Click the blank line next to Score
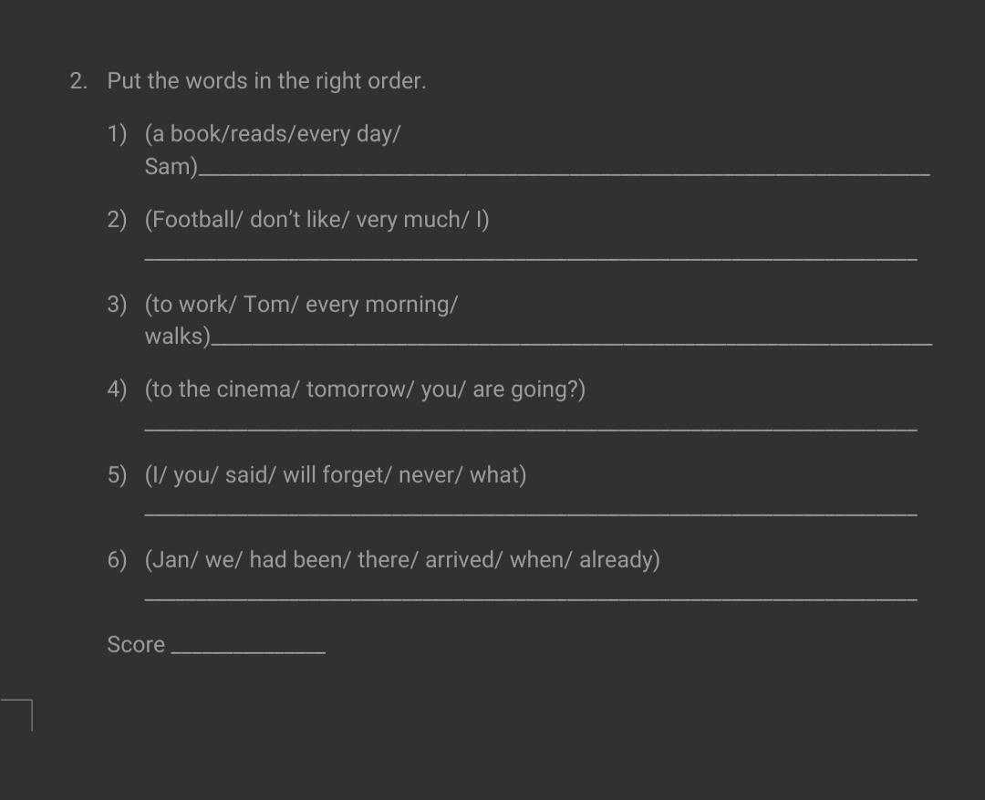This screenshot has width=985, height=800. point(248,649)
